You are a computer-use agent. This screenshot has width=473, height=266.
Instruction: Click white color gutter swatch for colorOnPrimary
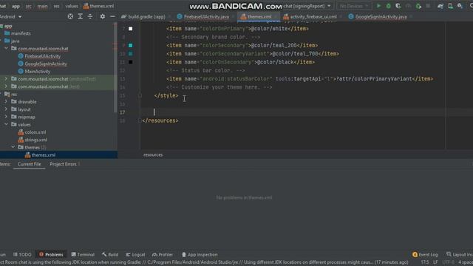pyautogui.click(x=131, y=29)
